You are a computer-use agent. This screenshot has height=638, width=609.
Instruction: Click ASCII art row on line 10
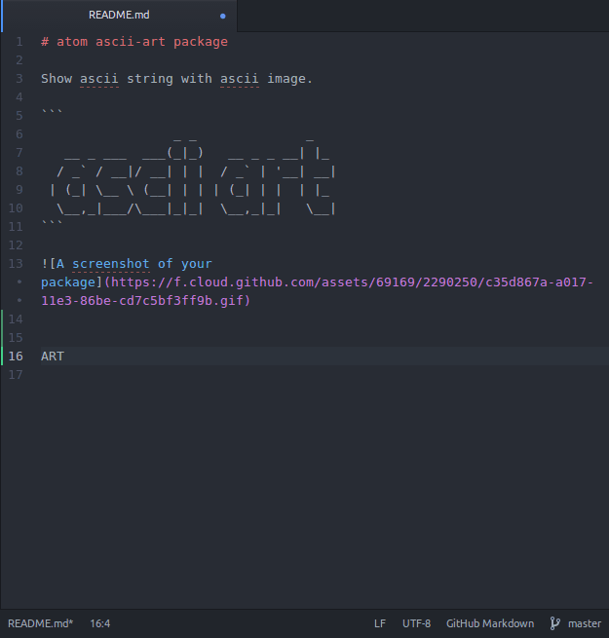coord(196,208)
